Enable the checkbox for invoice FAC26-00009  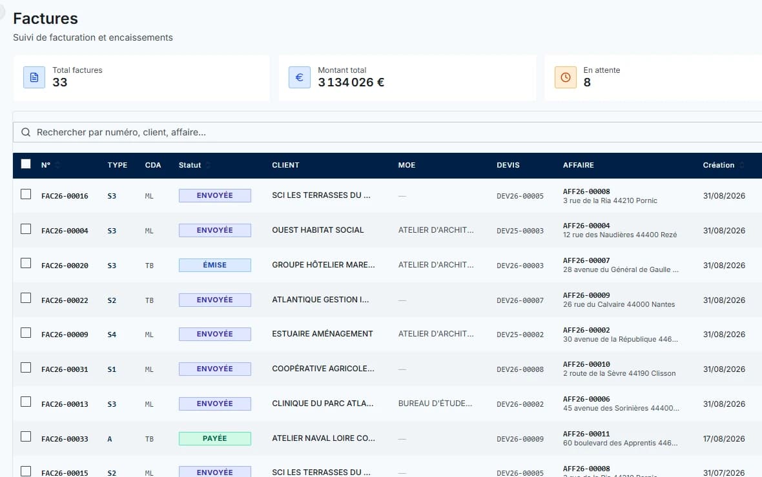pos(26,333)
